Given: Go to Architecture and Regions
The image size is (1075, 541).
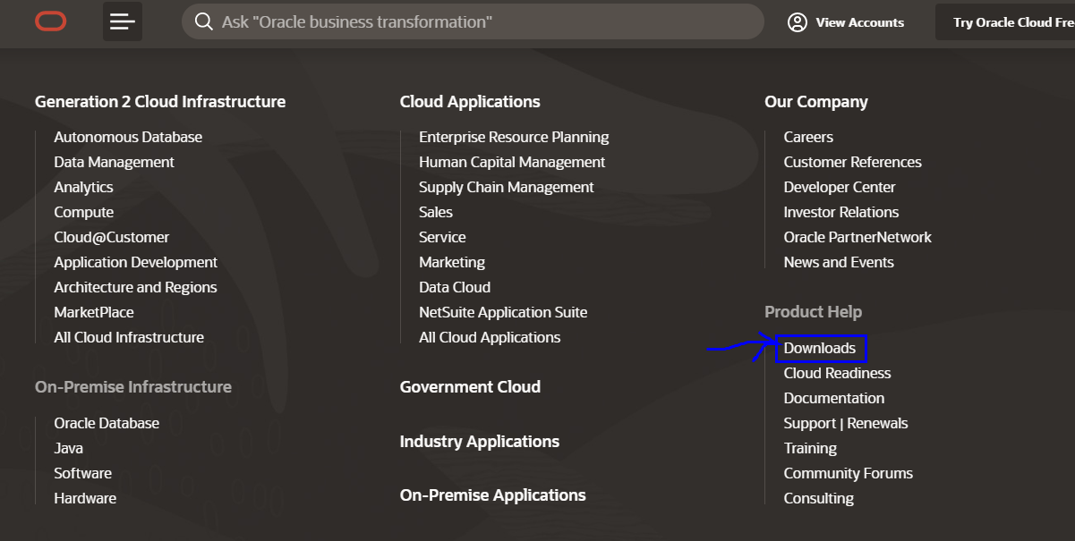Looking at the screenshot, I should pyautogui.click(x=135, y=287).
